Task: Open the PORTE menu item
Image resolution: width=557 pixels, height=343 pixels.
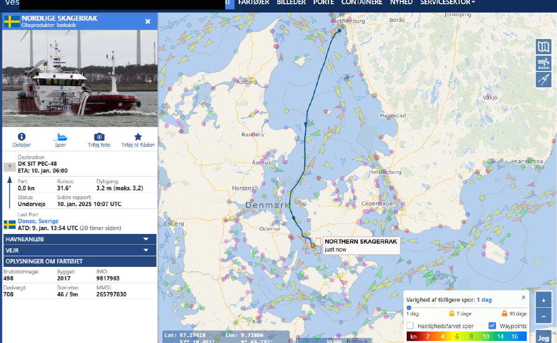Action: (x=323, y=2)
